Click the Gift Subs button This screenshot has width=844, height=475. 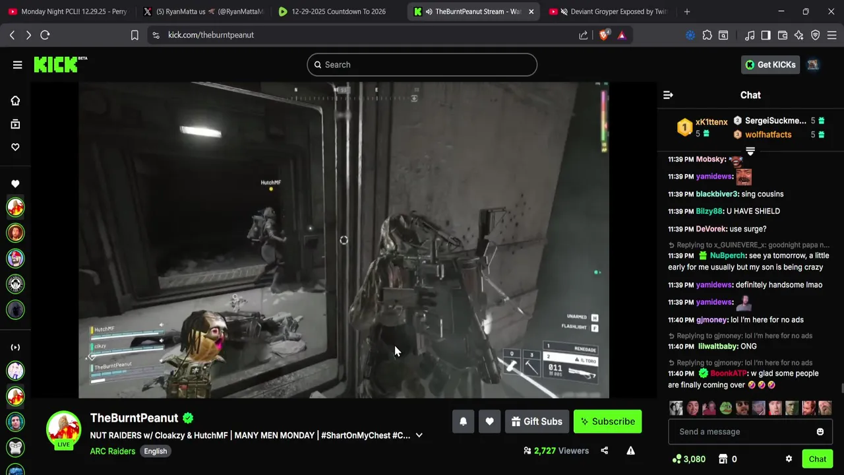pyautogui.click(x=537, y=422)
